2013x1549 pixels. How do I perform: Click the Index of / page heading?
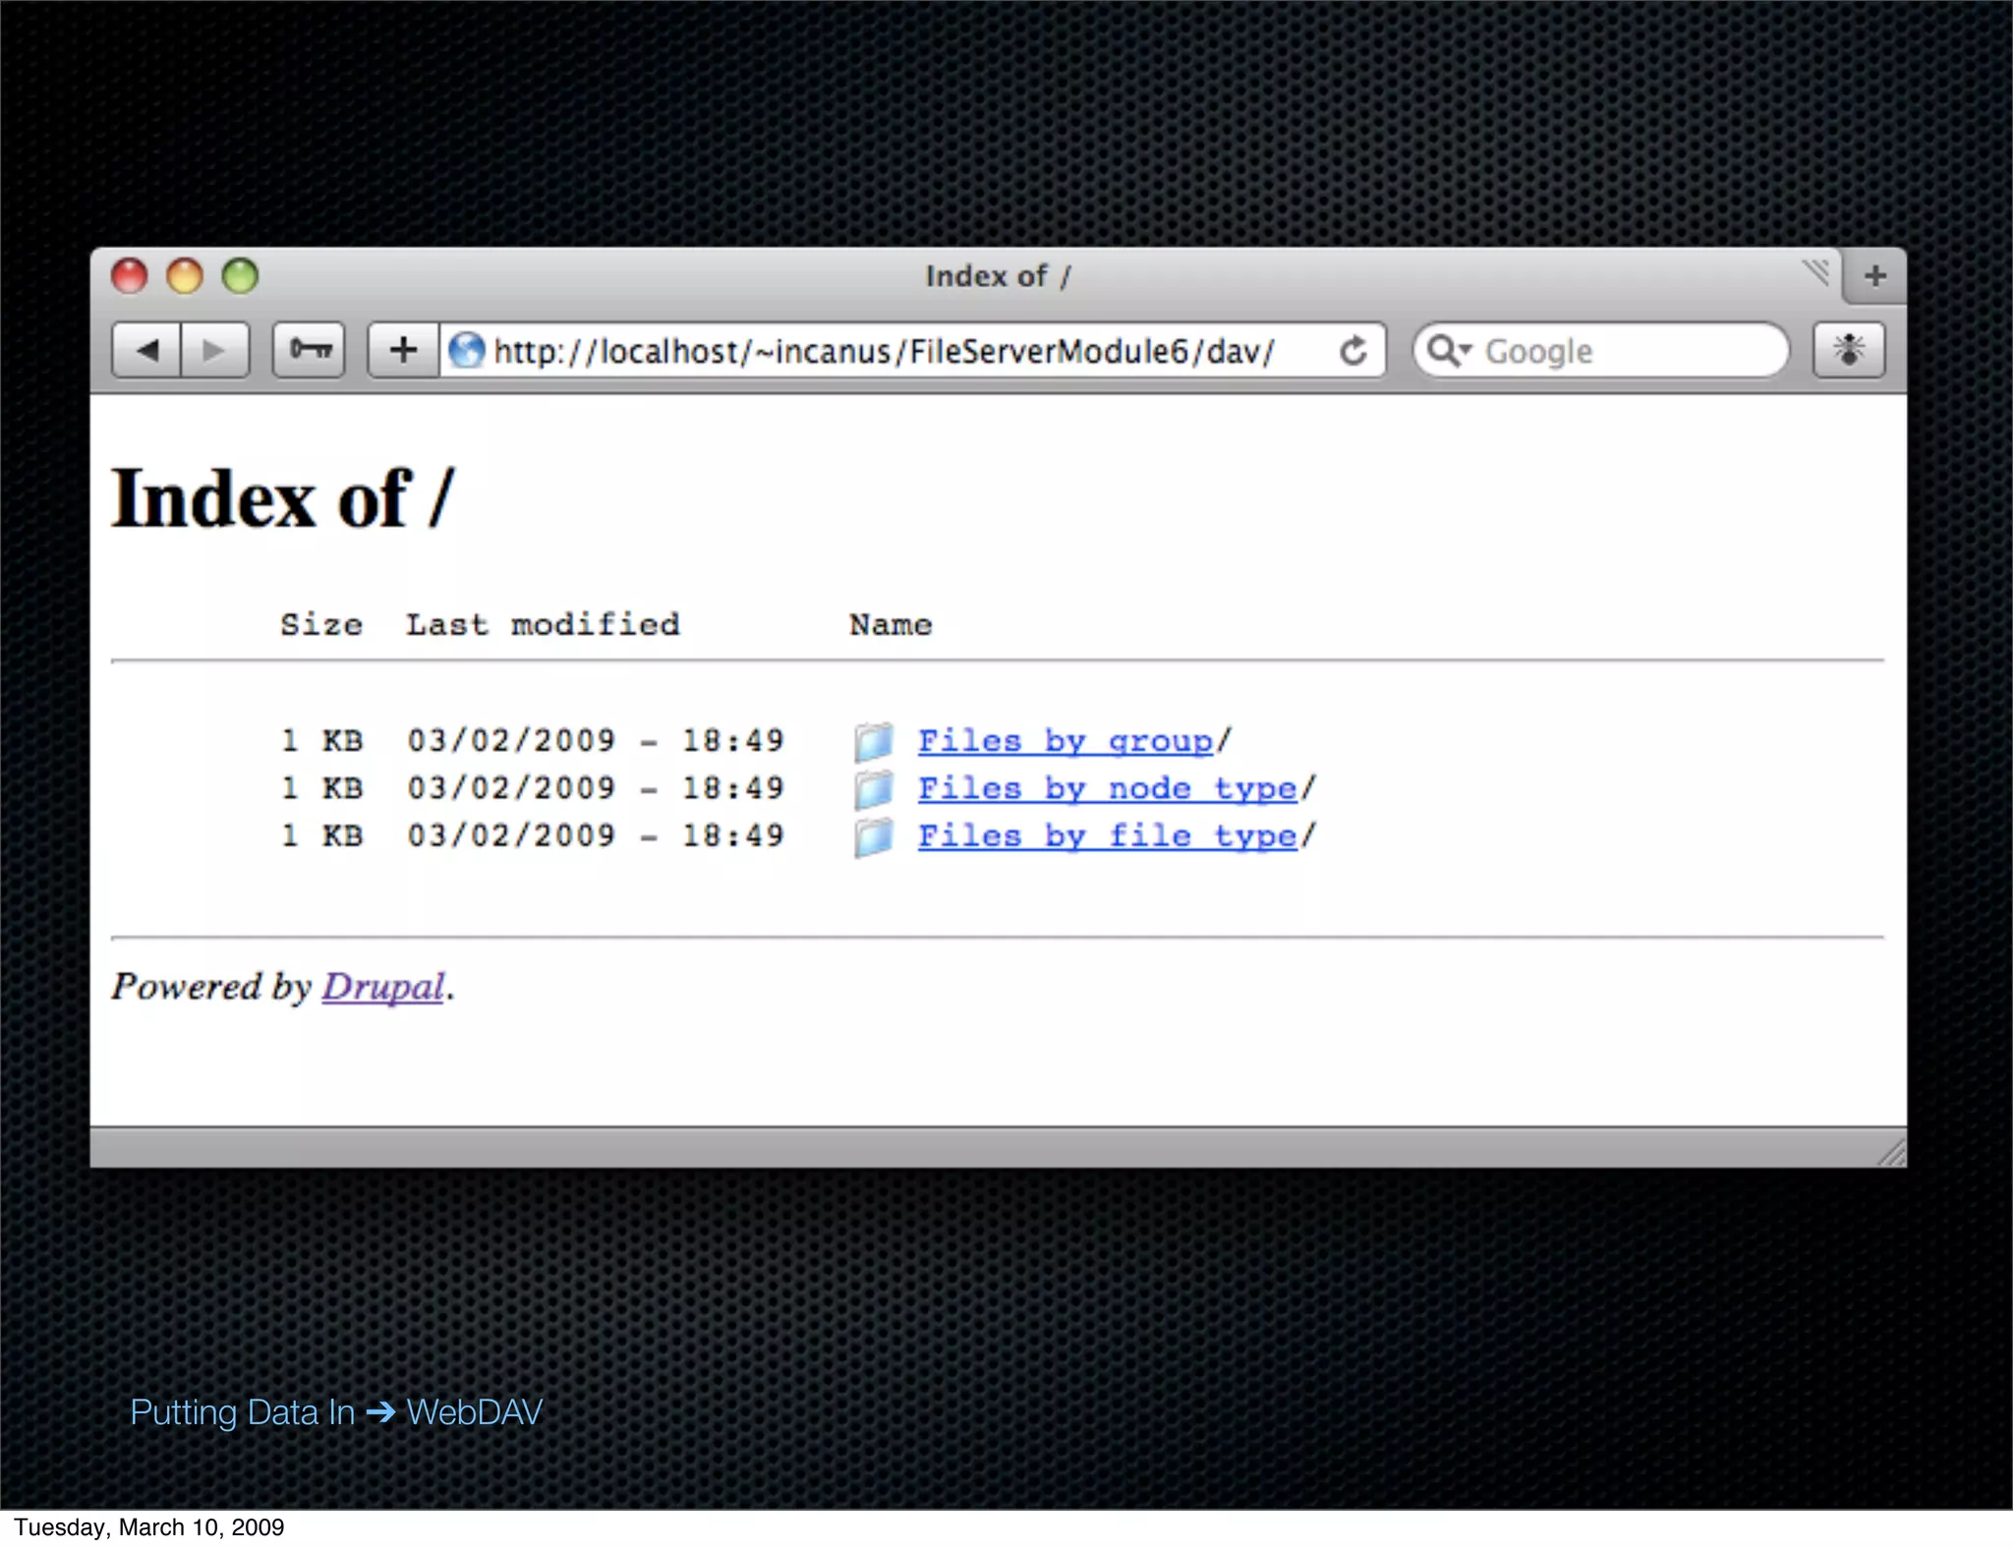(283, 499)
